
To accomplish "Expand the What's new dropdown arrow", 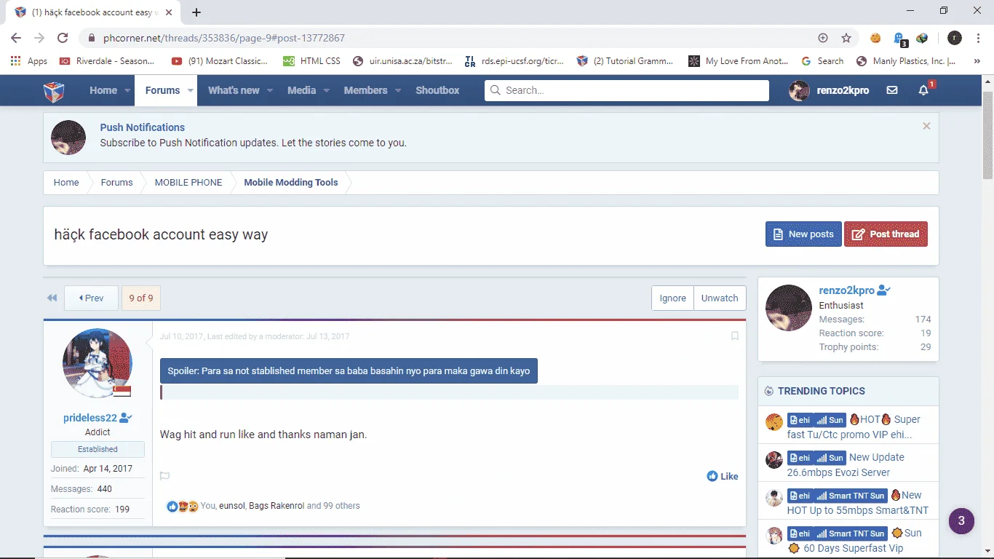I will click(270, 91).
